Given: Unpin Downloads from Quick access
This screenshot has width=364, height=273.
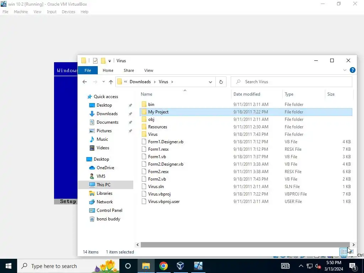Looking at the screenshot, I should (x=130, y=114).
